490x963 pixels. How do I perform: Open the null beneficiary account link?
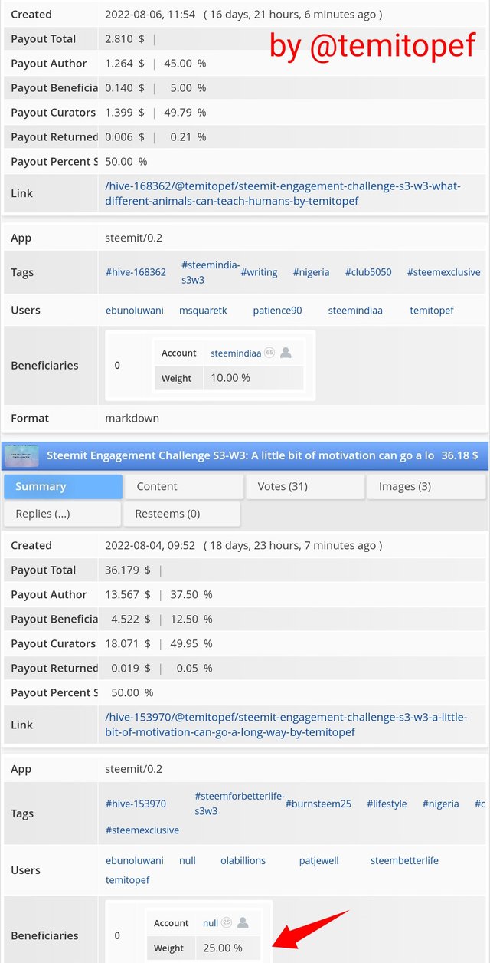(x=211, y=923)
